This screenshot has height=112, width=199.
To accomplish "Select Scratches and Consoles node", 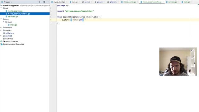I will tap(13, 44).
